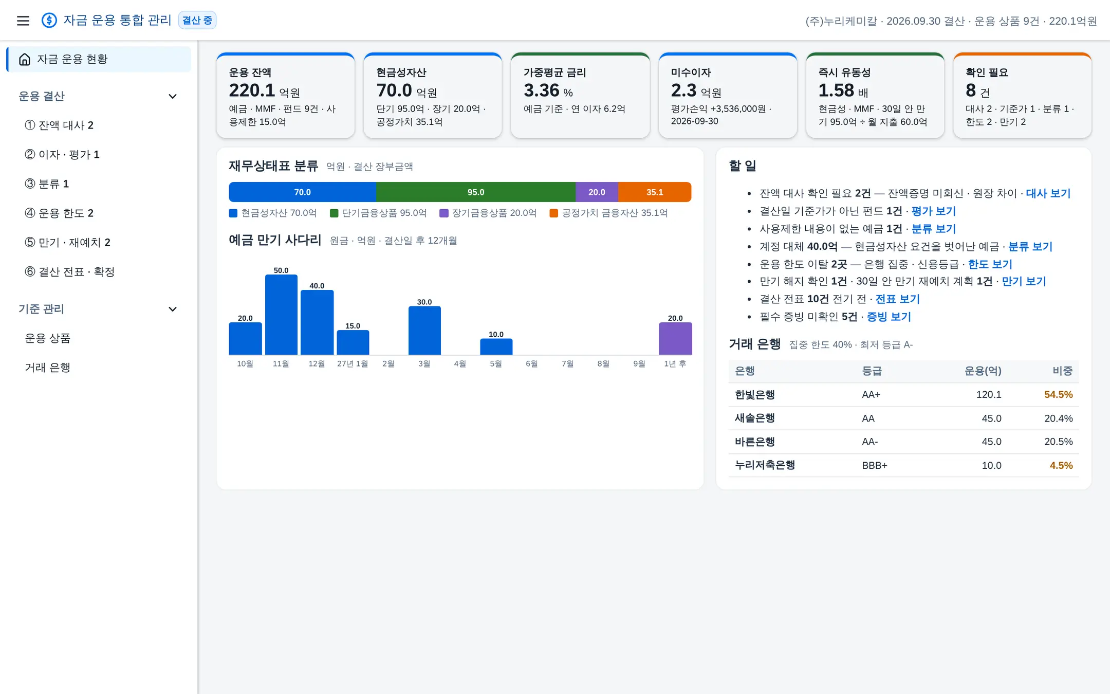Follow the 대사 보기 link

pos(1048,193)
